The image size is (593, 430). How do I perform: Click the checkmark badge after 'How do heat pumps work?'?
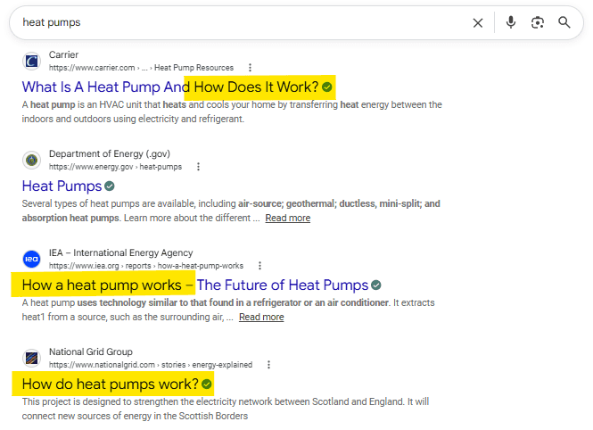point(207,385)
